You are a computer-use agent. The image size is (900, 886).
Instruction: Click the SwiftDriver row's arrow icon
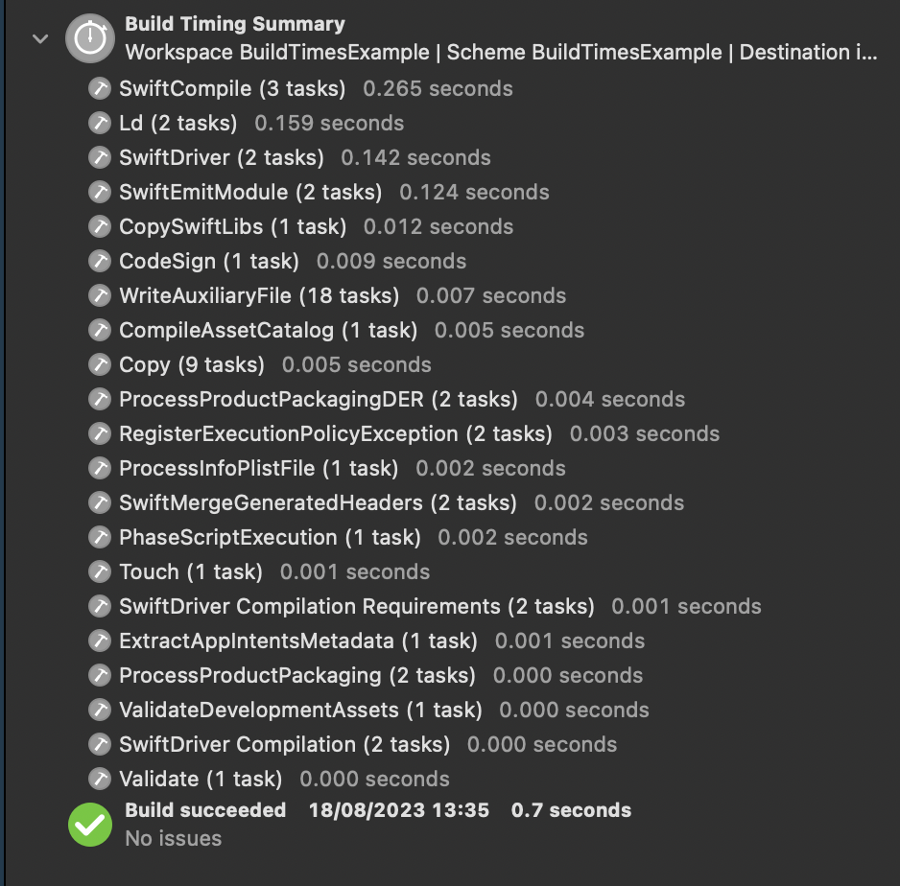point(100,157)
